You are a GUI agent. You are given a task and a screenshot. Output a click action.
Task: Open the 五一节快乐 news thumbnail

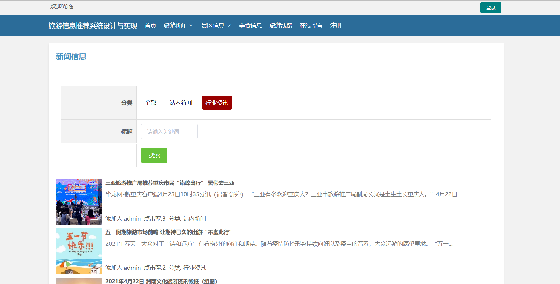pos(79,251)
